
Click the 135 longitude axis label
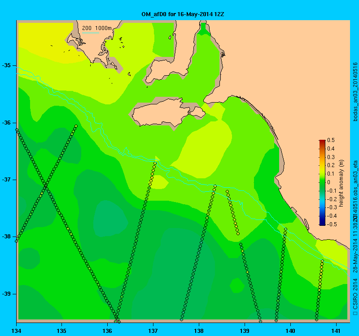pyautogui.click(x=61, y=331)
